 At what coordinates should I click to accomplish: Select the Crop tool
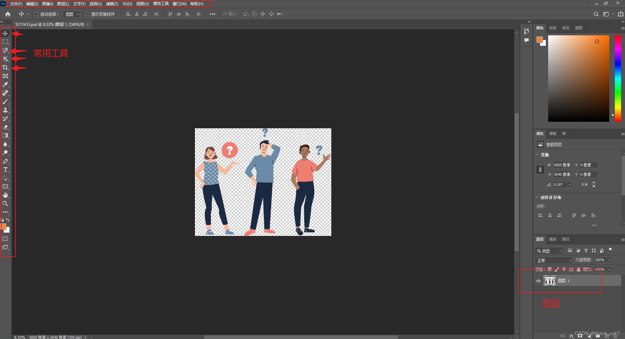[5, 67]
